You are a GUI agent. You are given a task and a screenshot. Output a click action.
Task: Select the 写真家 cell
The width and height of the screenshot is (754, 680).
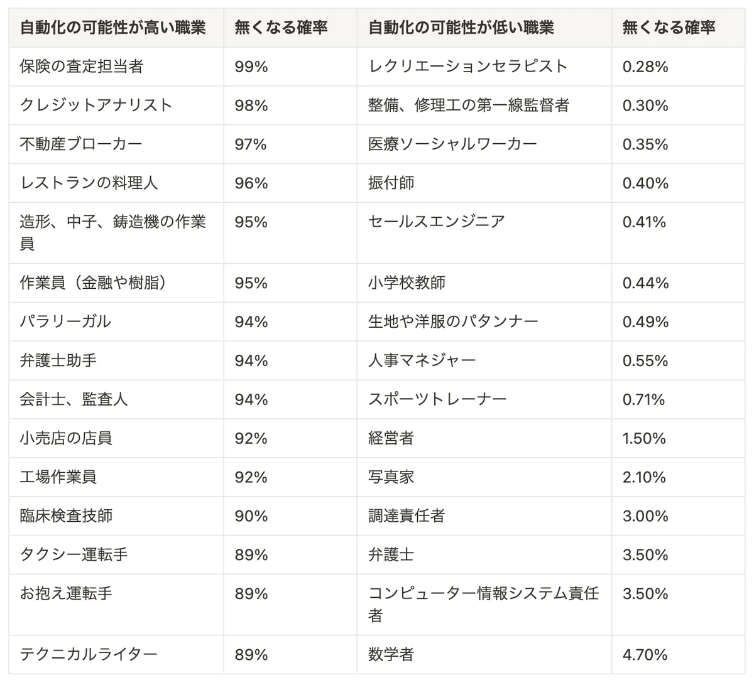484,477
